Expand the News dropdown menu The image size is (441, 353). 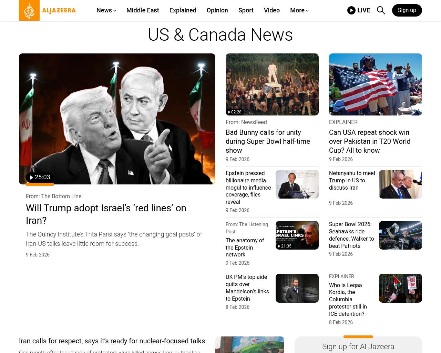(x=106, y=10)
